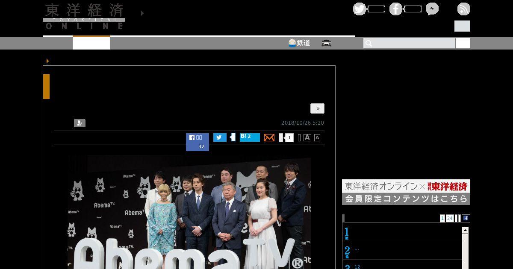Screen dimensions: 513x269
Task: Click the author follow icon under the title
Action: point(80,123)
